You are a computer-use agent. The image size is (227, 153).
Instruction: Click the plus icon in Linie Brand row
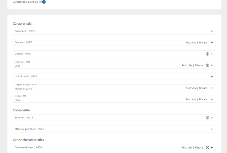(212, 76)
